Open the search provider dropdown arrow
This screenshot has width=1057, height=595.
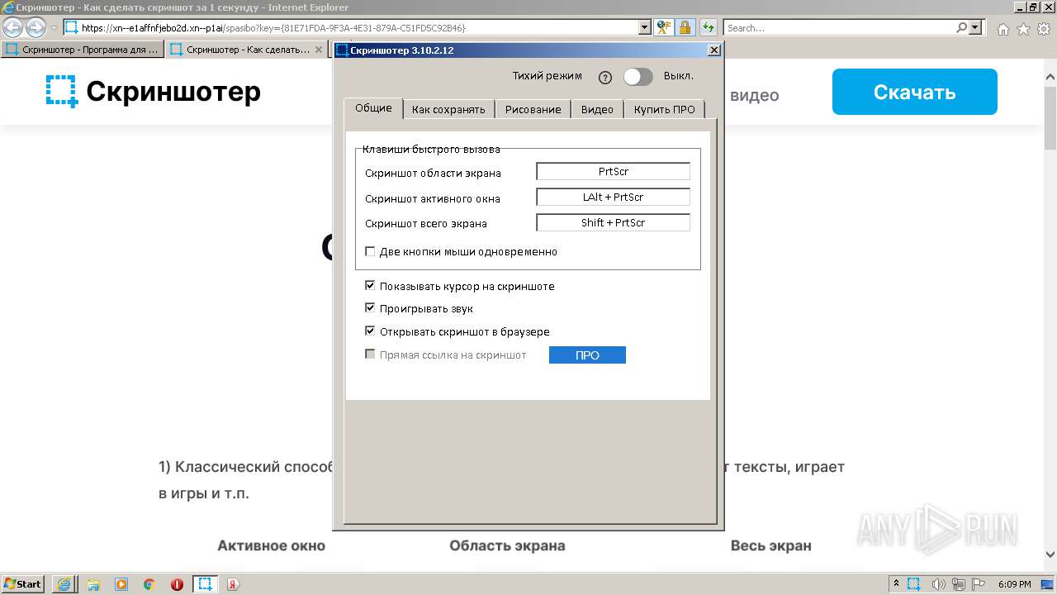click(976, 27)
